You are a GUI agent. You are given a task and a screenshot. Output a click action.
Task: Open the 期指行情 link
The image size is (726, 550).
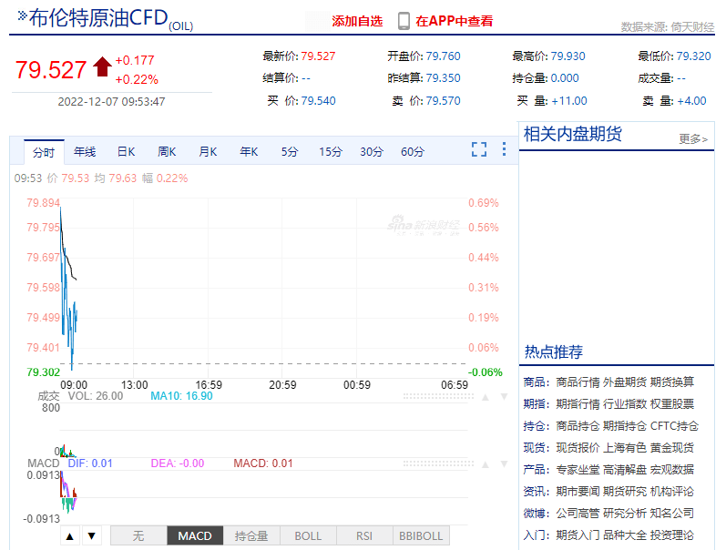point(578,404)
